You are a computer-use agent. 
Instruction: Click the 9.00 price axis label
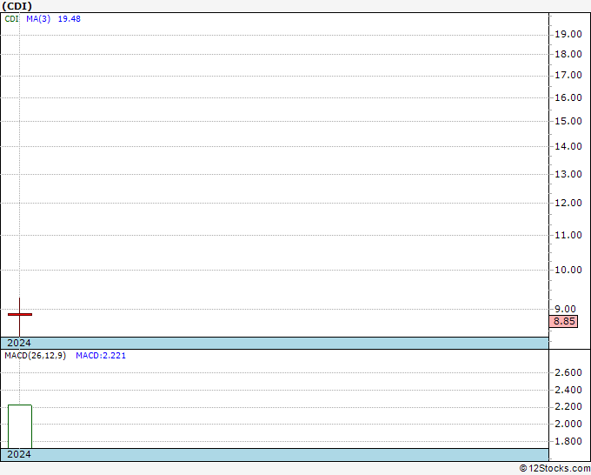pos(565,309)
